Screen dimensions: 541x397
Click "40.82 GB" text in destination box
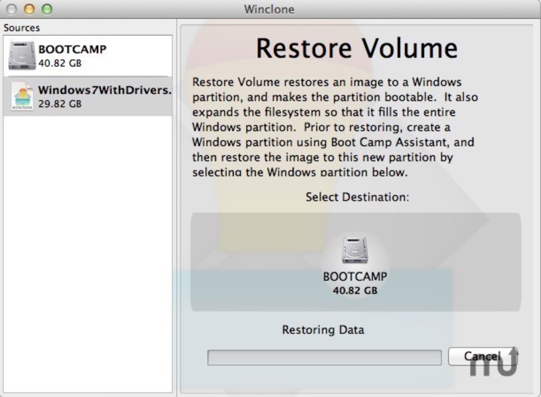[x=355, y=290]
